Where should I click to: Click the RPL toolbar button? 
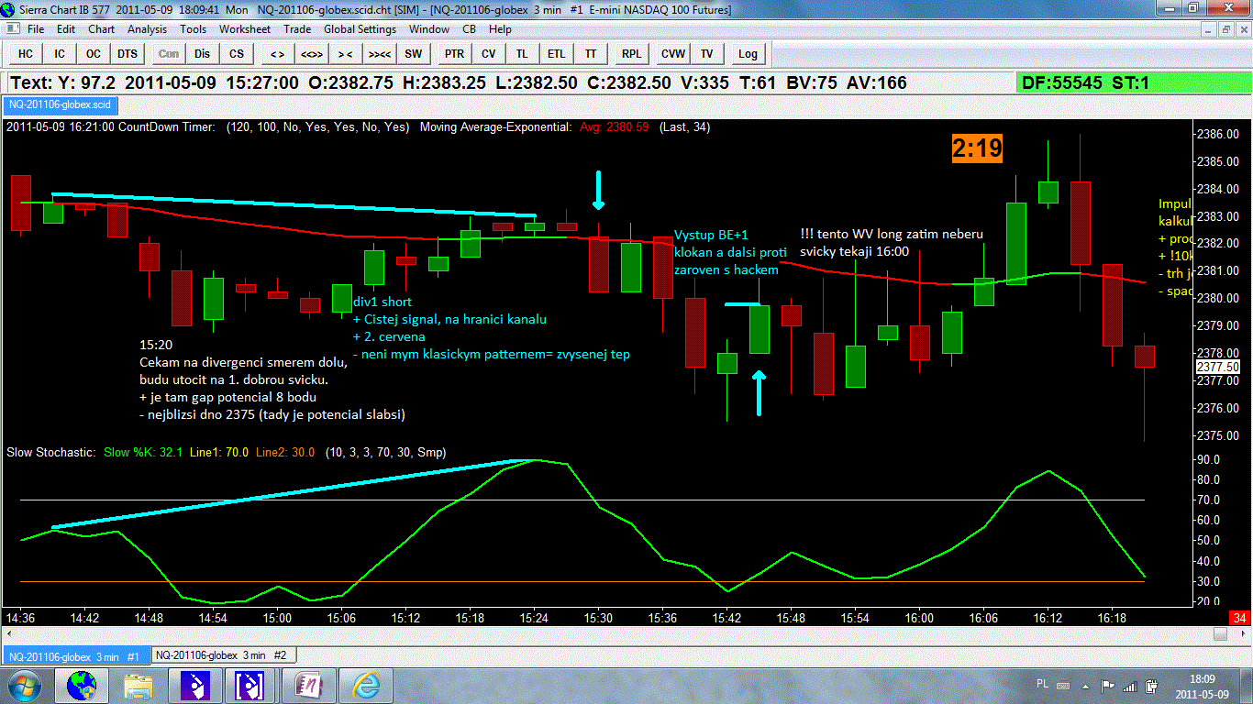coord(631,53)
